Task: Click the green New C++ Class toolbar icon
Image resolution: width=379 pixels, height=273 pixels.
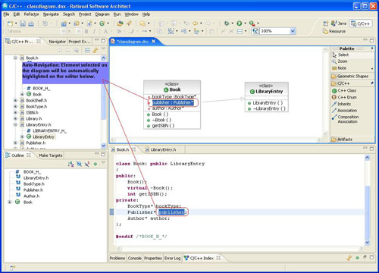Action: [x=102, y=24]
